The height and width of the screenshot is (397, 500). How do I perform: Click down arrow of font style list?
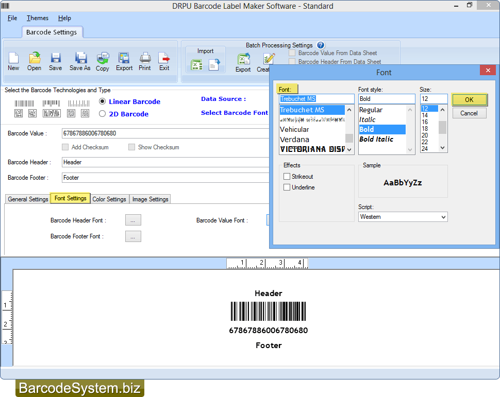pyautogui.click(x=410, y=149)
